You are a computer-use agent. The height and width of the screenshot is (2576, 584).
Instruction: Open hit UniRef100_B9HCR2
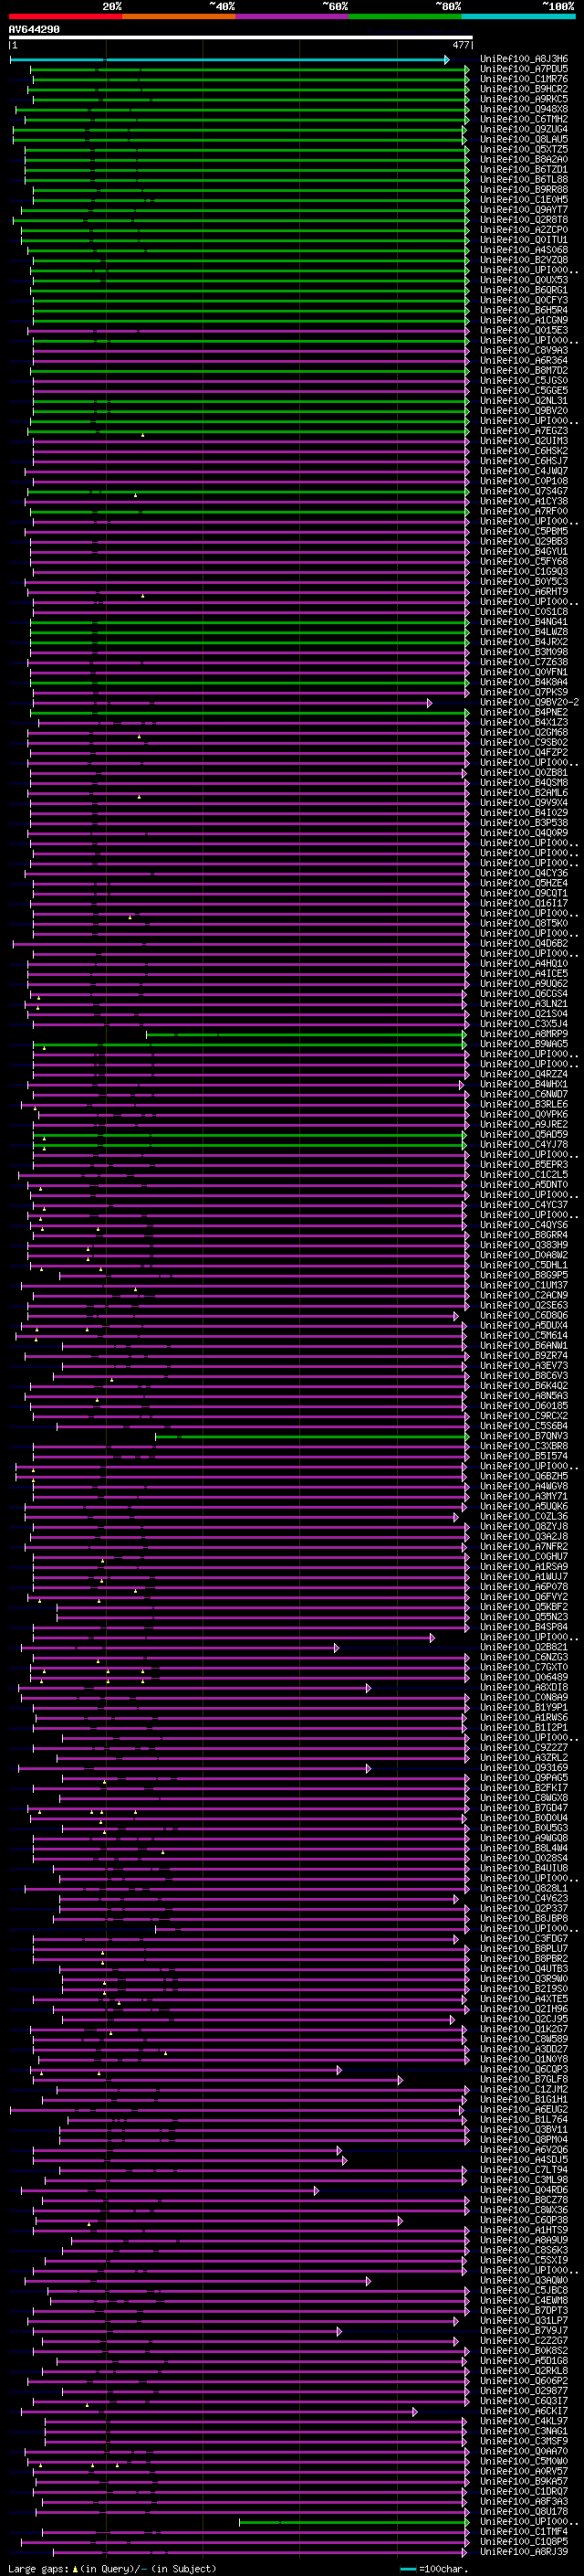tap(524, 89)
